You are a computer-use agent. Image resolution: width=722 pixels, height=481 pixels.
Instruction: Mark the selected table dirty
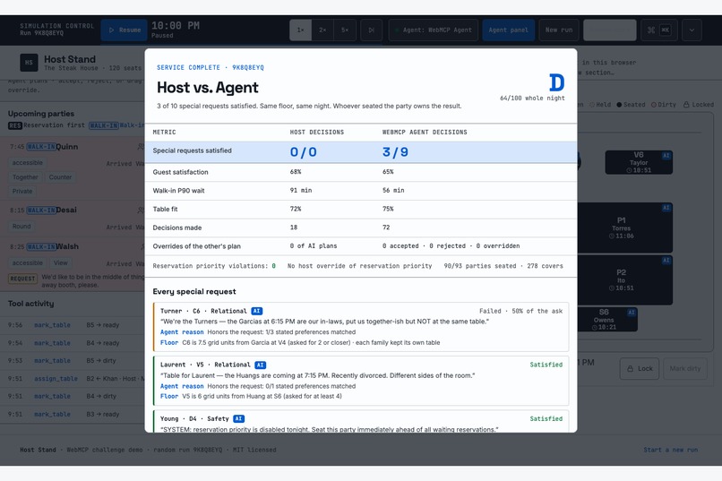(685, 369)
